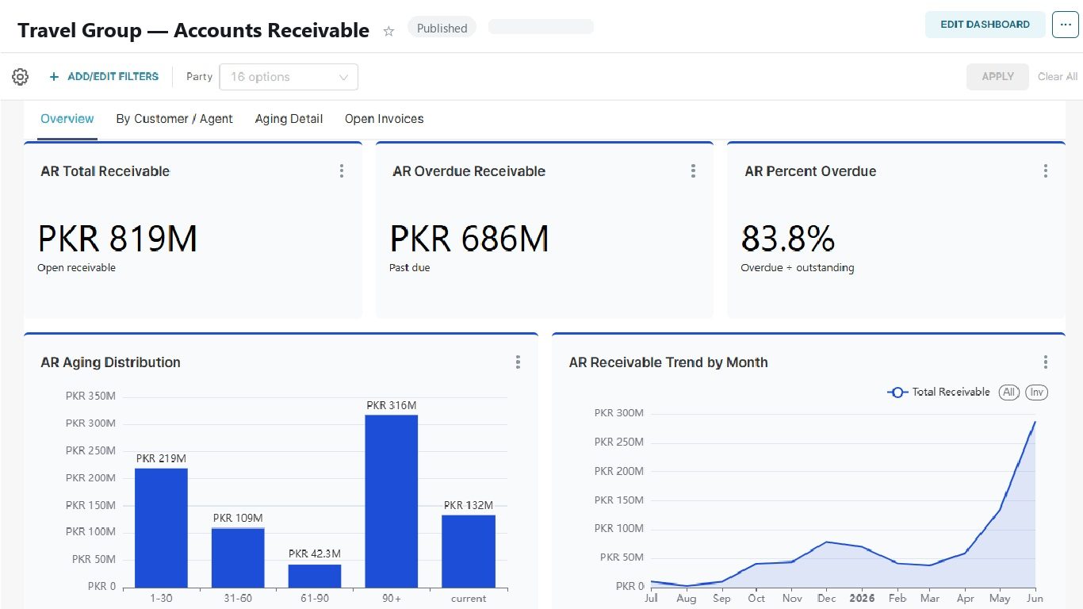Click the Apply filters button
Screen dimensions: 1083x609
pyautogui.click(x=997, y=77)
